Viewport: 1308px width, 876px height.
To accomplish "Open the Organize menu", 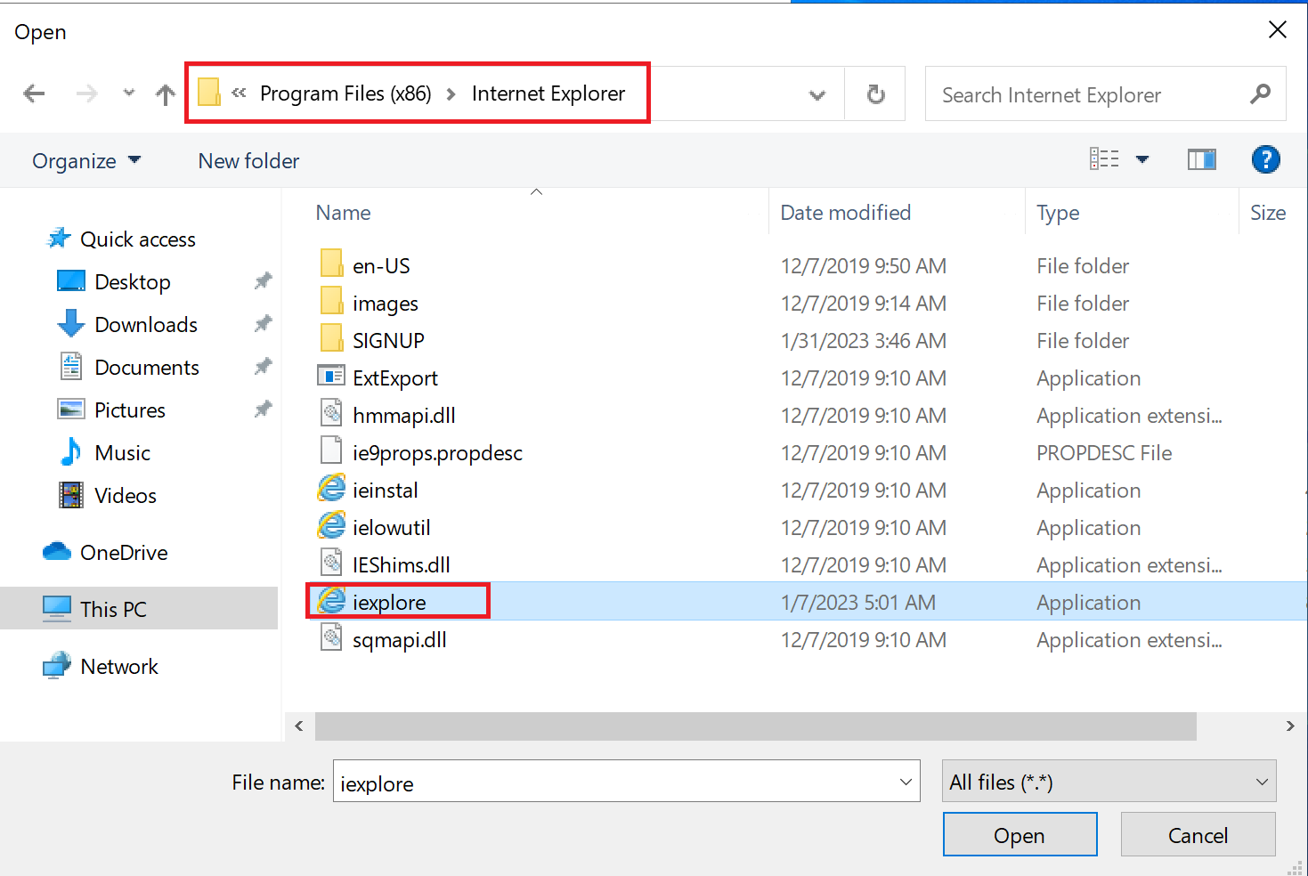I will 86,161.
